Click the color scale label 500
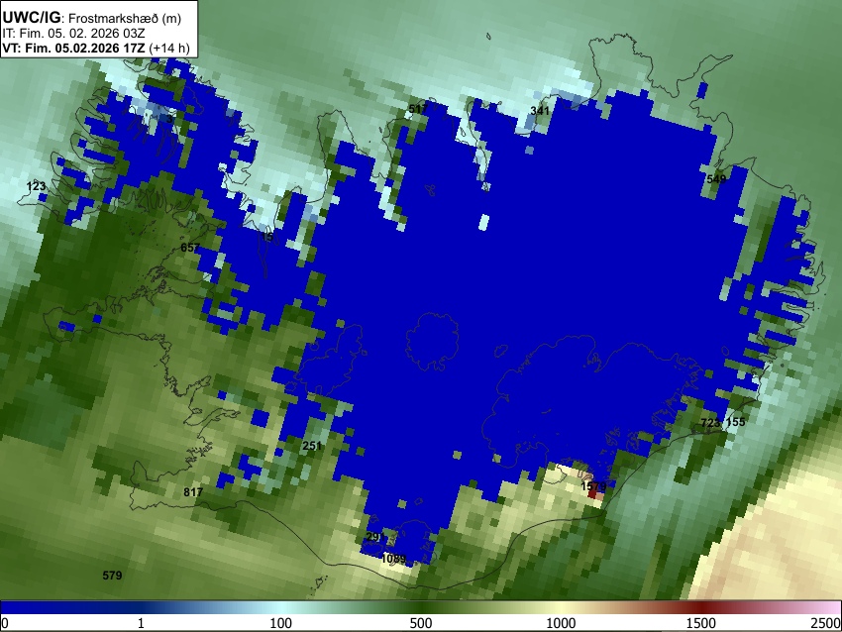This screenshot has height=632, width=842. [421, 623]
